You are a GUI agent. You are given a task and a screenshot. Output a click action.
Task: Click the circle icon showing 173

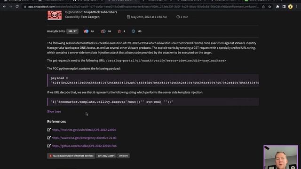(133, 31)
